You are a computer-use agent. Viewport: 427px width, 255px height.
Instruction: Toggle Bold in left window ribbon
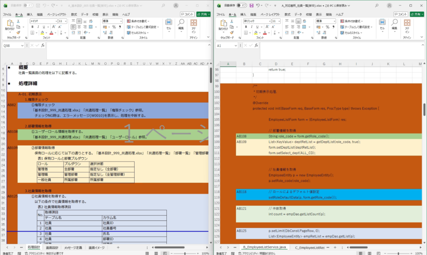[33, 27]
